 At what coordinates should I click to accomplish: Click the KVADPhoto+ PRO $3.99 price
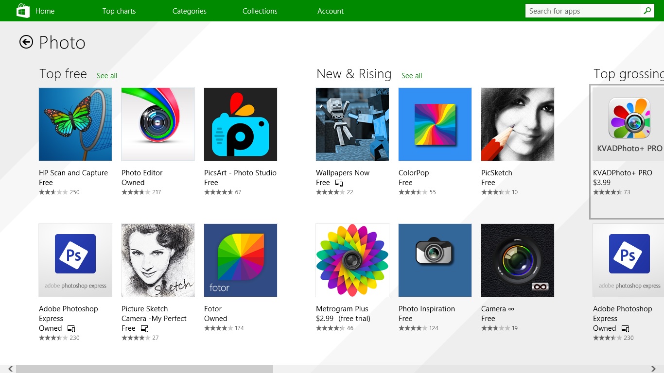point(602,183)
